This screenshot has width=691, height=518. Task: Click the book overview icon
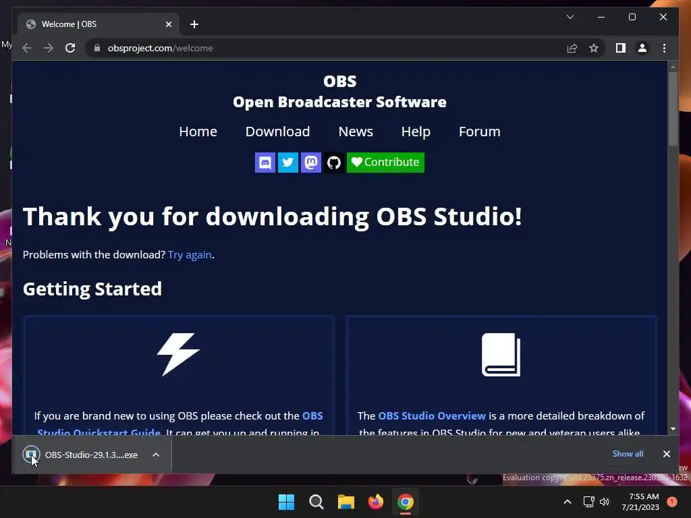point(501,355)
